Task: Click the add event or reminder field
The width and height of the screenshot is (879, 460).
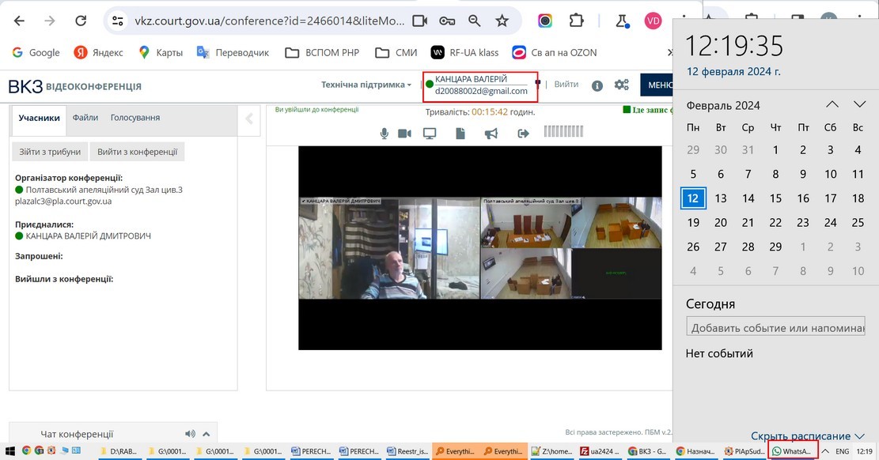Action: click(776, 326)
